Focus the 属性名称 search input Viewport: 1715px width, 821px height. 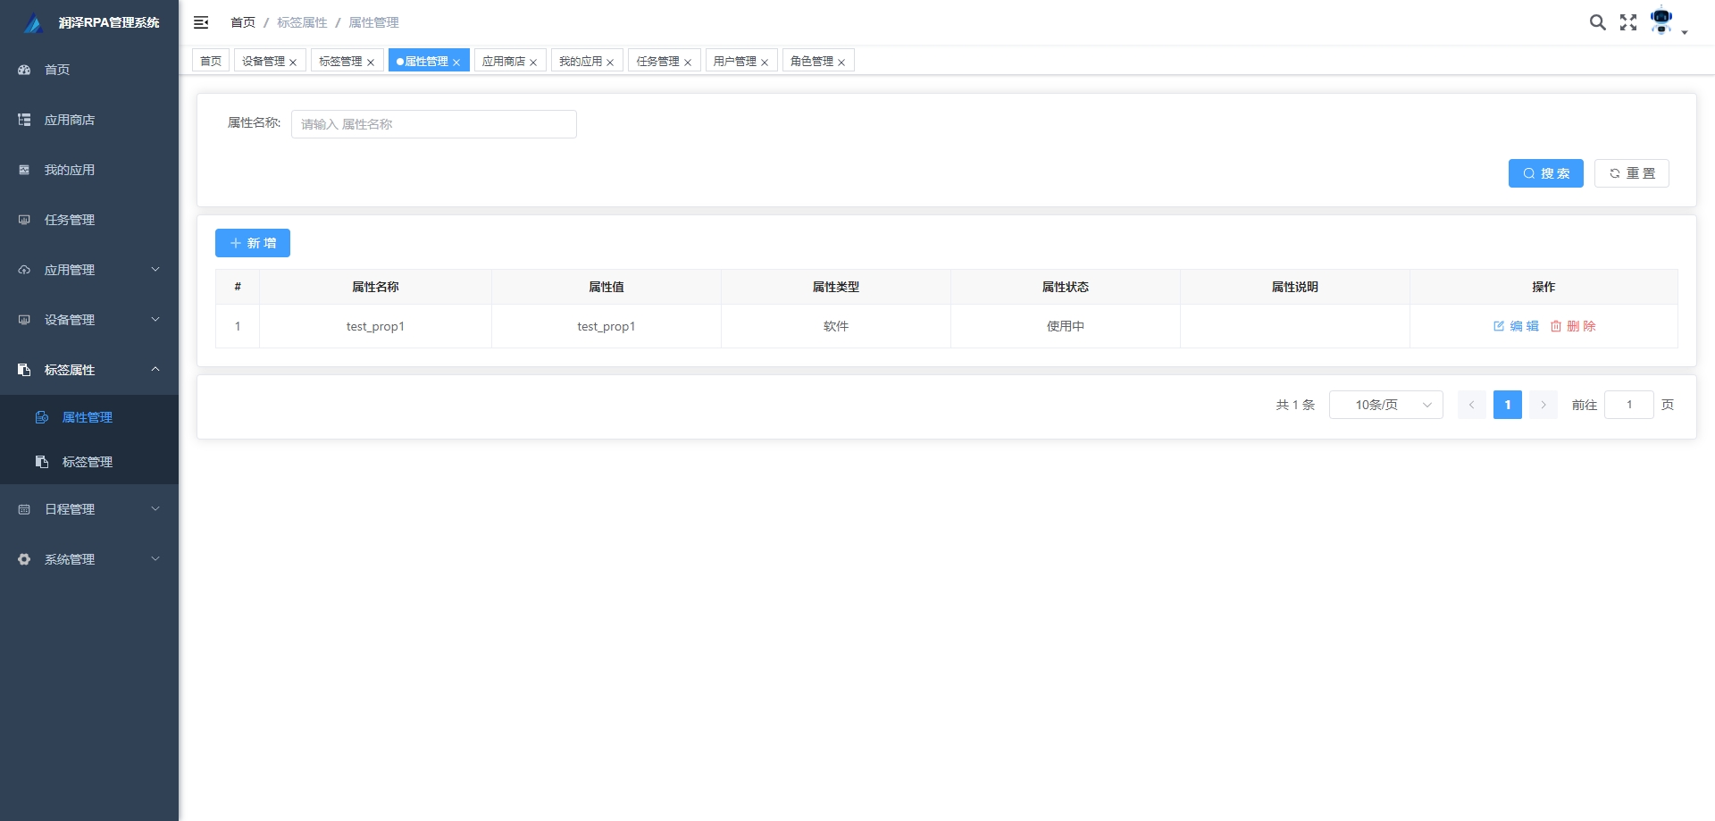tap(434, 124)
